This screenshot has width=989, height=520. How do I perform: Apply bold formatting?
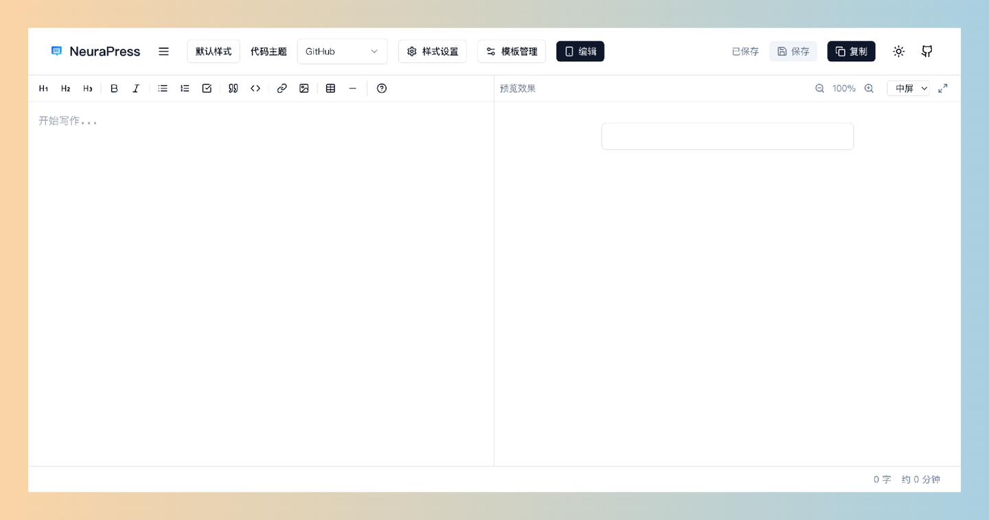point(114,89)
